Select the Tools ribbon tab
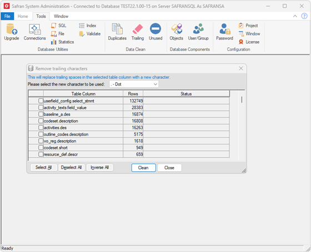Viewport: 311px width, 252px height. click(41, 16)
